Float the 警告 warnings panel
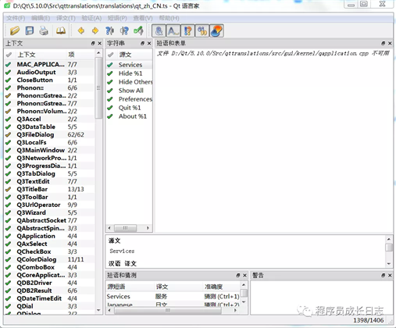The image size is (396, 328). (x=384, y=275)
